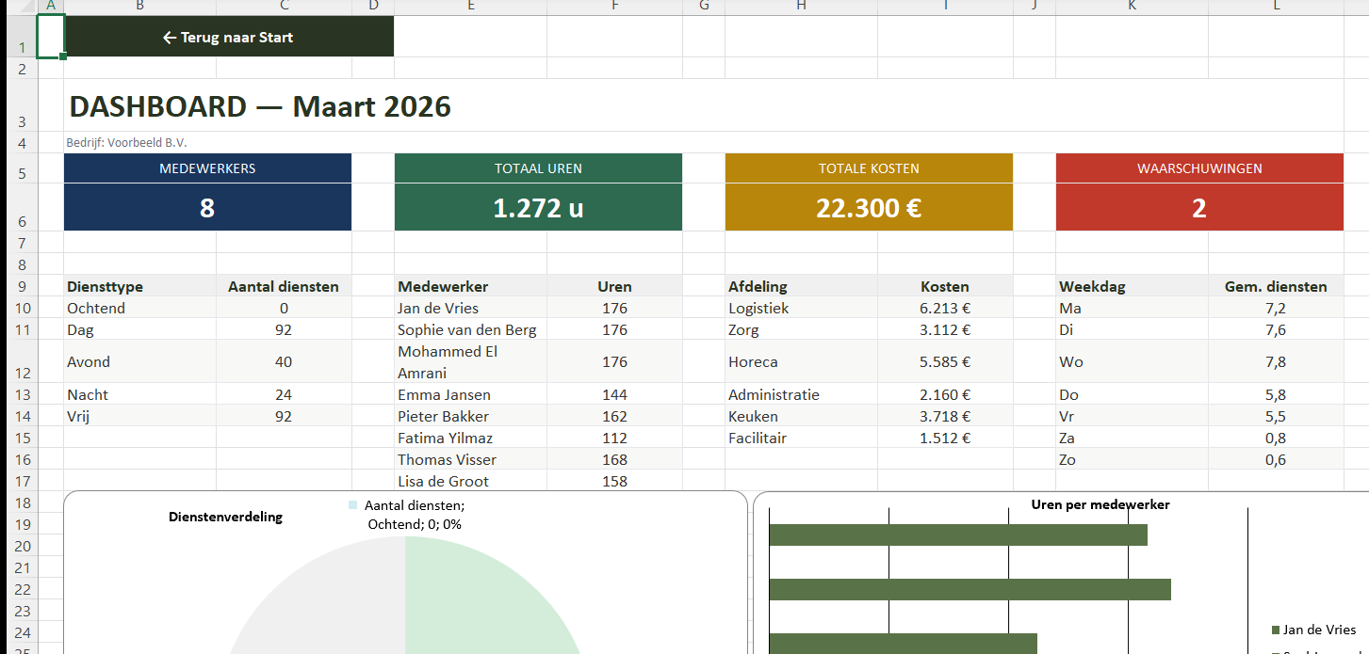The width and height of the screenshot is (1369, 654).
Task: Click the "Bedrijf: Voorbeeld B.V." cell
Action: click(x=127, y=140)
